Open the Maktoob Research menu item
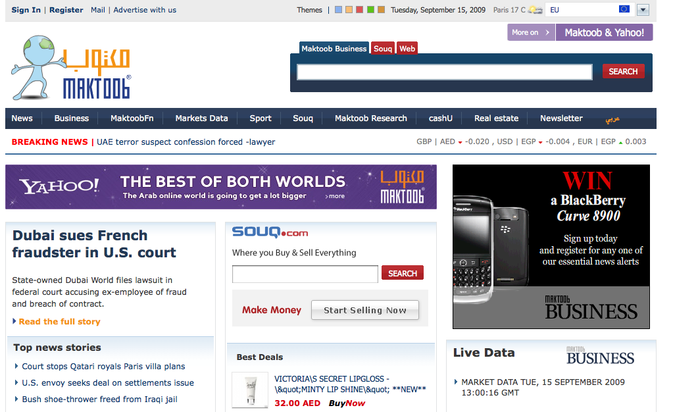 click(x=371, y=118)
